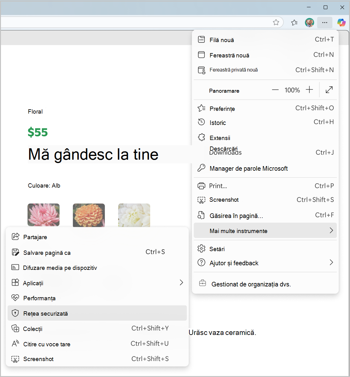Open Setări from the menu
Screen dimensions: 350x377
pyautogui.click(x=265, y=249)
